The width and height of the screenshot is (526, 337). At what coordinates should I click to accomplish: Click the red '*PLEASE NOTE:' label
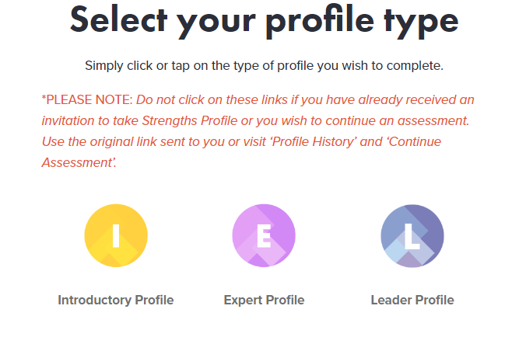click(x=87, y=99)
